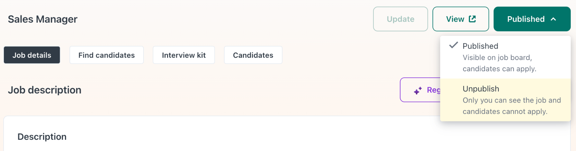576x151 pixels.
Task: Open the Interview kit tab
Action: pos(184,55)
